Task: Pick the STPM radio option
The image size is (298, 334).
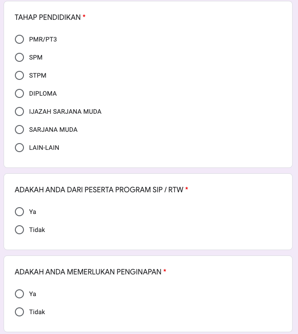Action: pyautogui.click(x=19, y=75)
